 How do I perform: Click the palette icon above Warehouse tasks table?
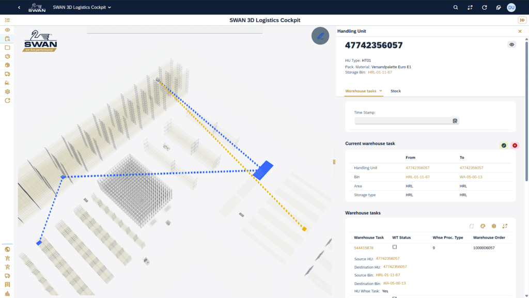483,226
